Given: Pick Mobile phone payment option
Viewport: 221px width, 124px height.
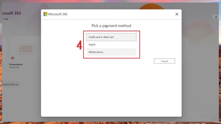Looking at the screenshot, I should (111, 52).
